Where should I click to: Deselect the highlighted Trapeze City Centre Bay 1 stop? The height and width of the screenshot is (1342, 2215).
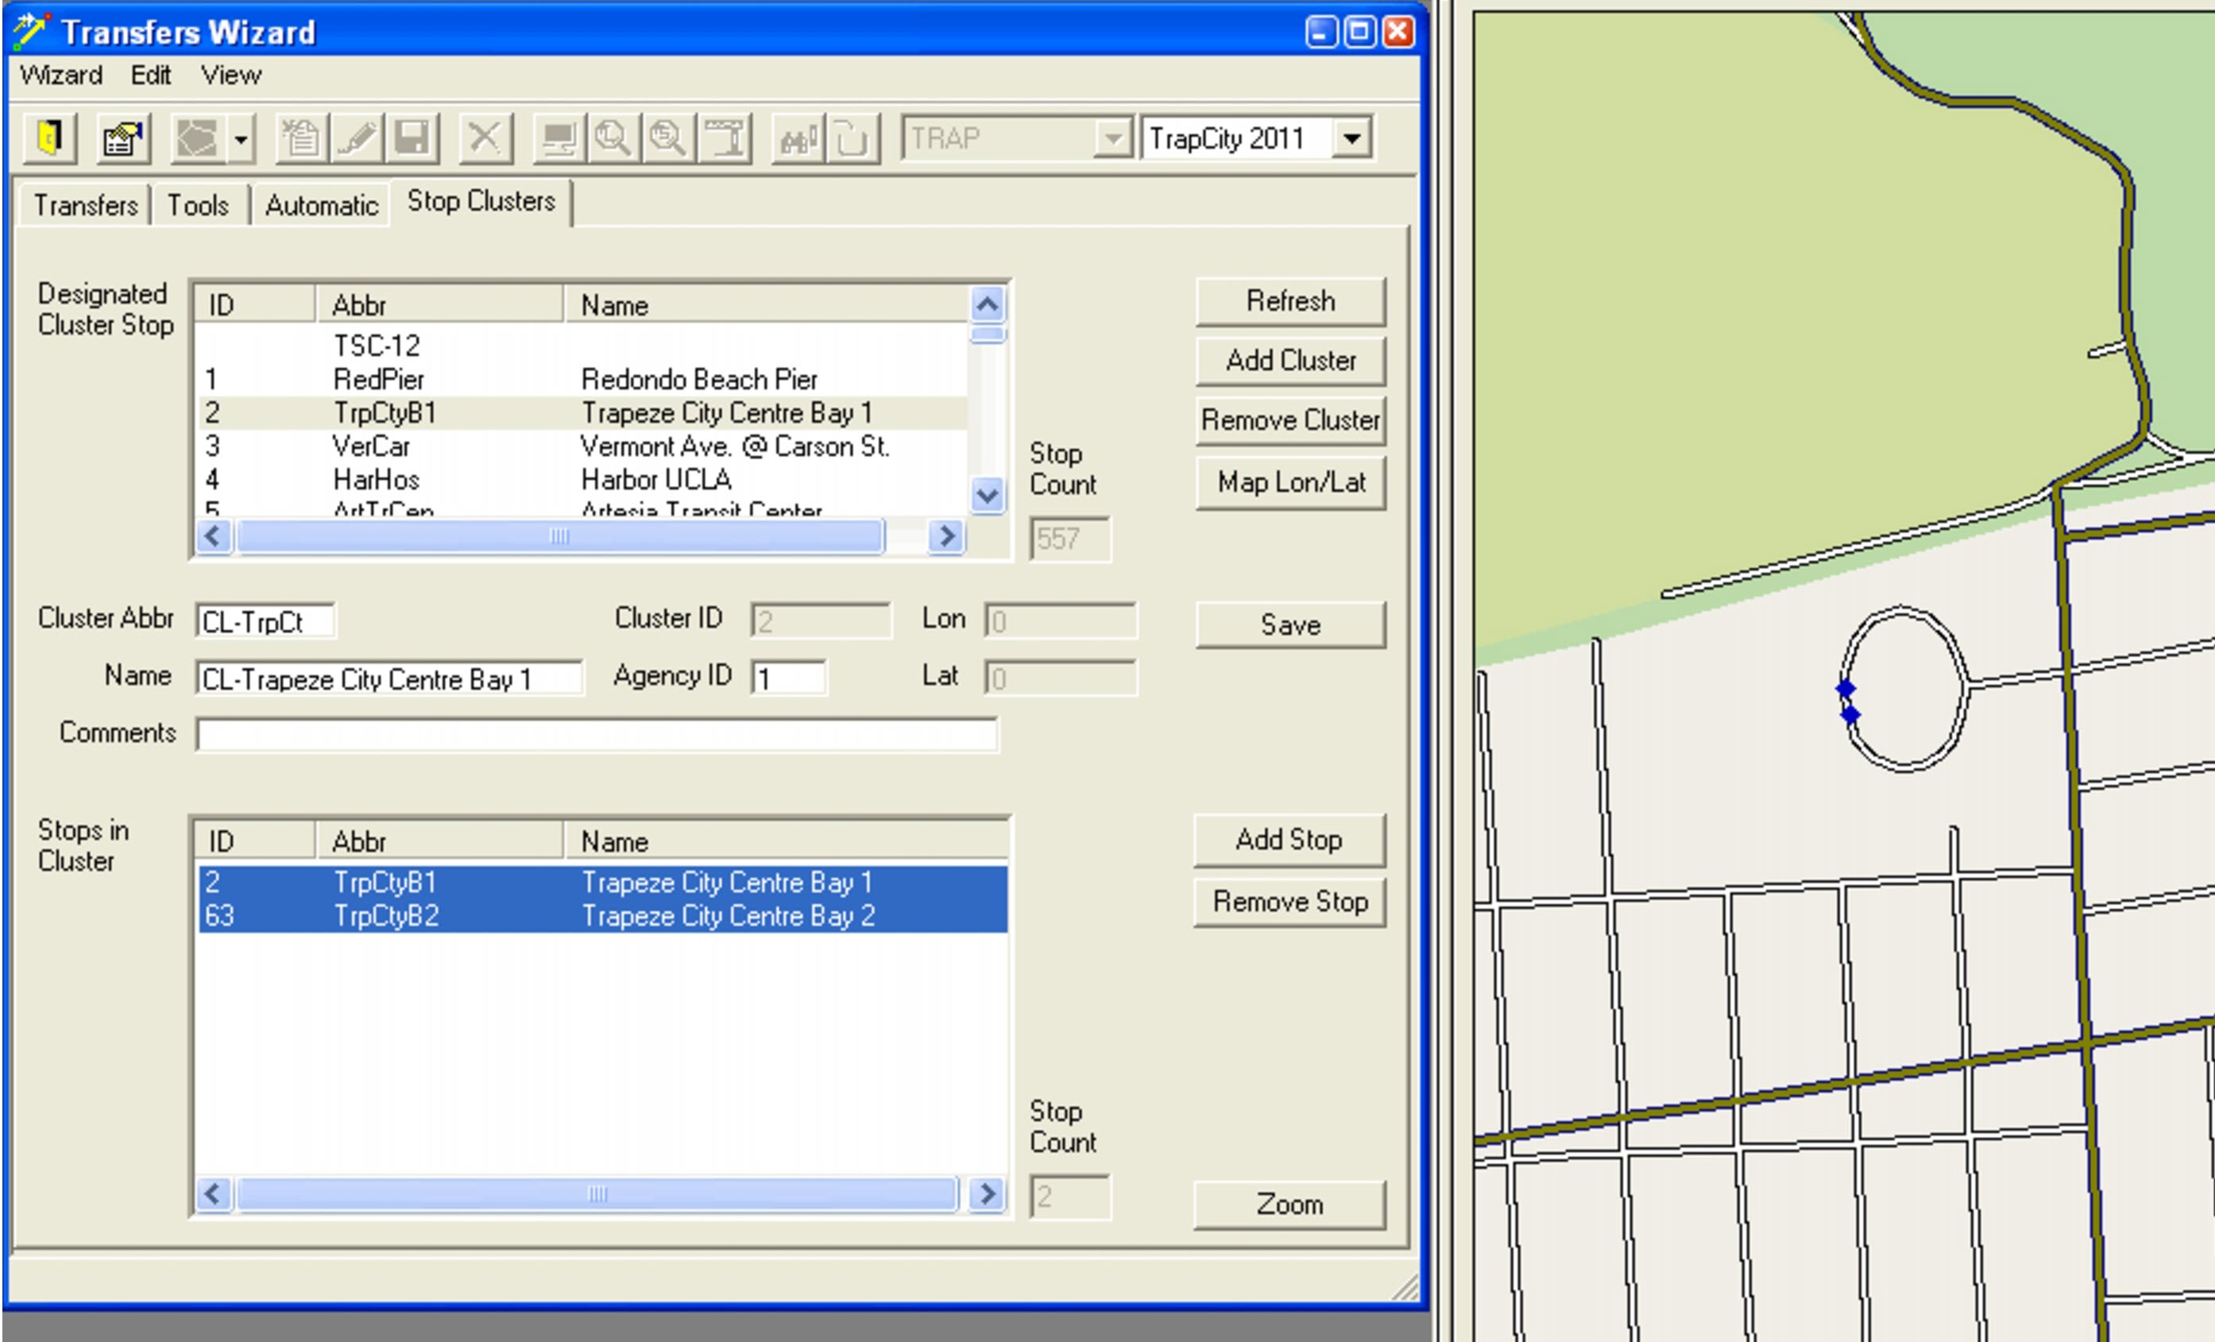point(539,883)
